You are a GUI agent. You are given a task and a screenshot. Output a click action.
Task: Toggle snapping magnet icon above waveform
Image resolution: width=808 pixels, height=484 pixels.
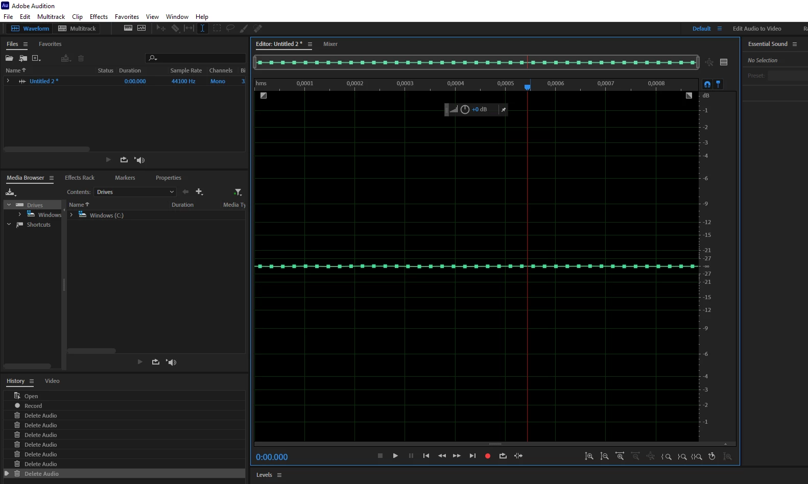tap(707, 84)
